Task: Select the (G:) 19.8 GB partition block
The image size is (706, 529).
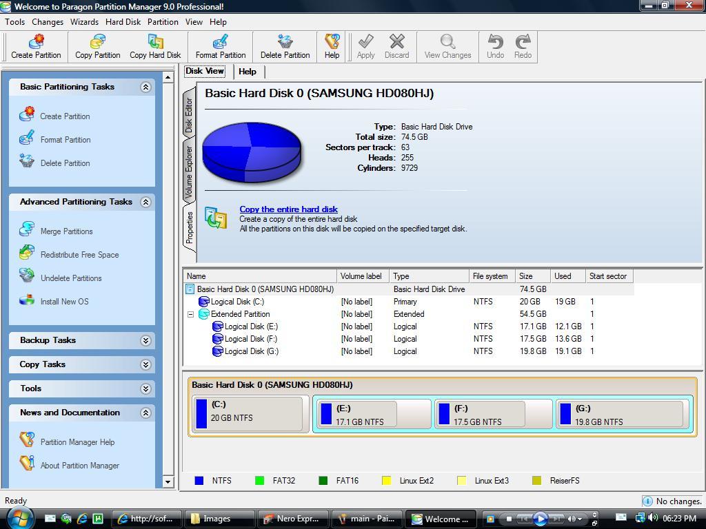Action: pos(619,415)
